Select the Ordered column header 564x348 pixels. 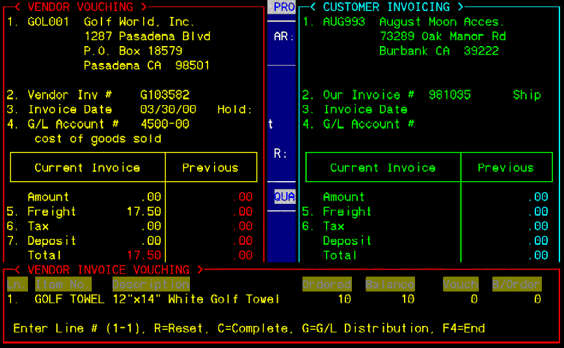[x=327, y=284]
